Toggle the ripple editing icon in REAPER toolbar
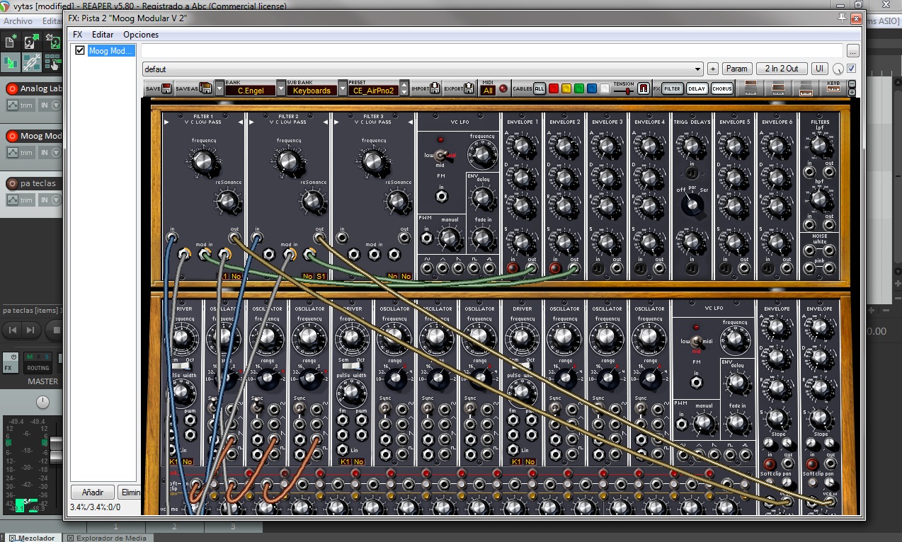The image size is (902, 542). [52, 62]
